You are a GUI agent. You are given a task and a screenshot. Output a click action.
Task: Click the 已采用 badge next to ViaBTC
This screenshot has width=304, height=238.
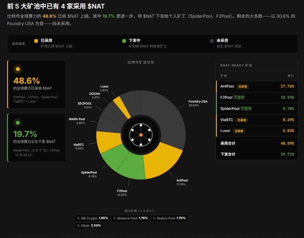[x=242, y=120]
